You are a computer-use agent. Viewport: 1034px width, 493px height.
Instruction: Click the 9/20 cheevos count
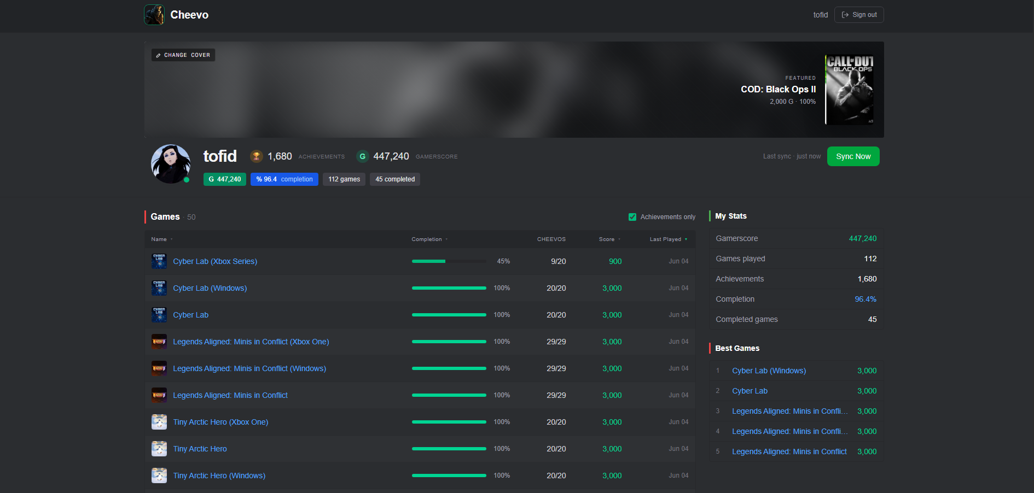pos(559,261)
